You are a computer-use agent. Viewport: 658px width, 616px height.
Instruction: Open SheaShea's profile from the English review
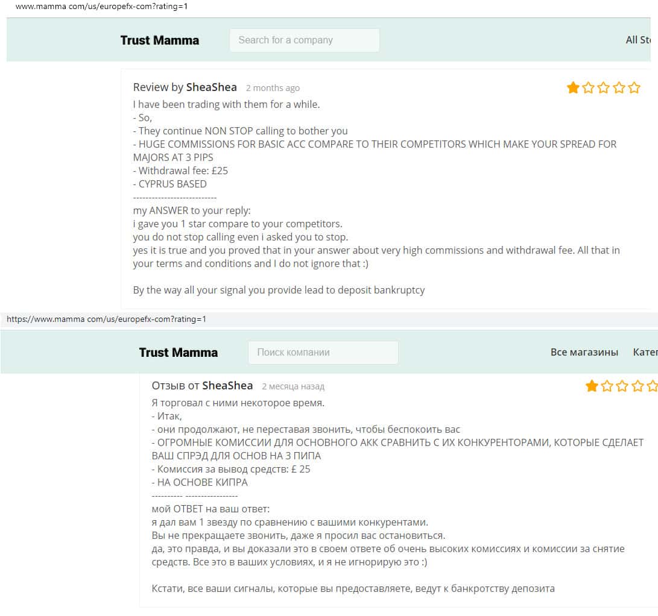(x=212, y=87)
